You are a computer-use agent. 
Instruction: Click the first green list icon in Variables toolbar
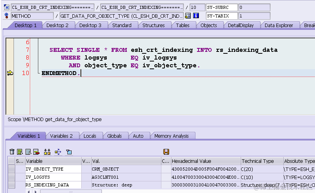pyautogui.click(x=20, y=152)
